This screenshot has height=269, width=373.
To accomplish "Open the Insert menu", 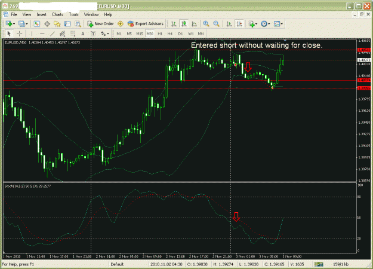I will [41, 14].
